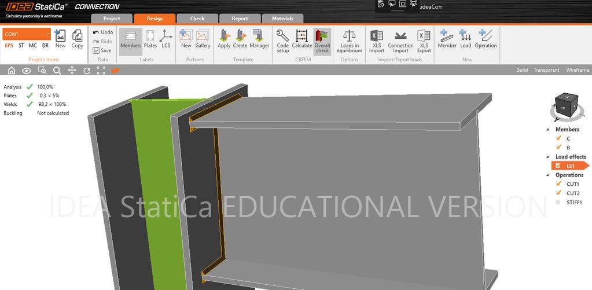592x290 pixels.
Task: Copy the current project item
Action: pyautogui.click(x=77, y=39)
